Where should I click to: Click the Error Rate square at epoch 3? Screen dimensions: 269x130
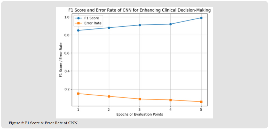pyautogui.click(x=140, y=99)
